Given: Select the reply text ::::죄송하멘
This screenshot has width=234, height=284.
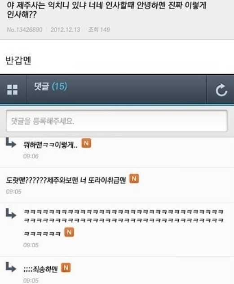Looking at the screenshot, I should click(x=40, y=269).
